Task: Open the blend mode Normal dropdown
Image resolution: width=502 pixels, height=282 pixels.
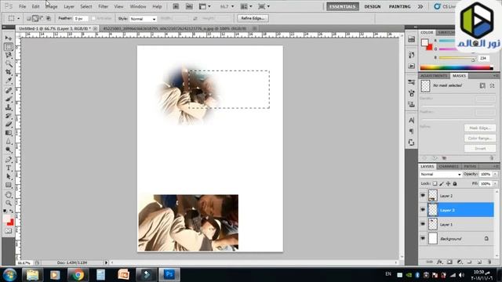Action: [x=441, y=174]
